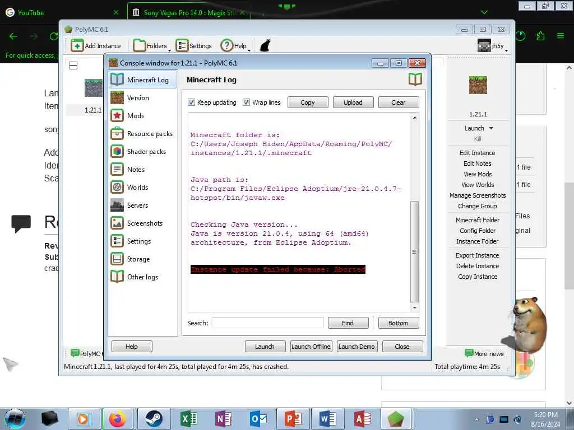Image resolution: width=574 pixels, height=430 pixels.
Task: Click the Servers icon in sidebar
Action: 117,205
